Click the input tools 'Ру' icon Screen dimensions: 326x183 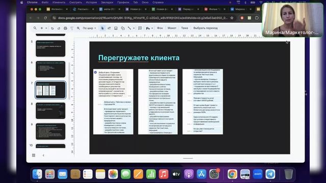[148, 28]
